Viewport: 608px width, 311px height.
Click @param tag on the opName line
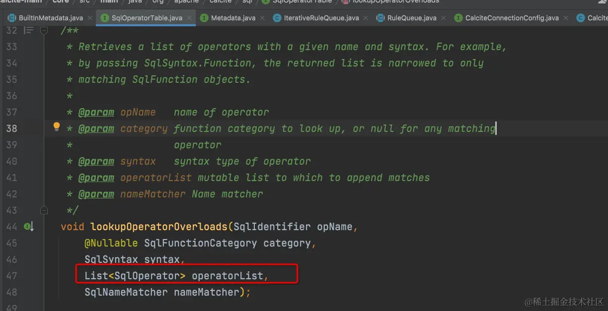(96, 112)
